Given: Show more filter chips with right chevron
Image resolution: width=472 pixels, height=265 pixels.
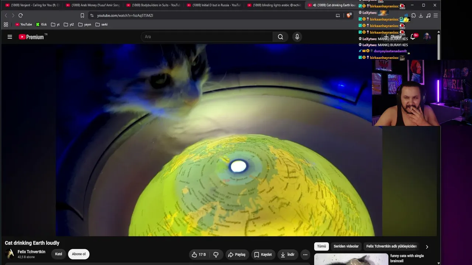Looking at the screenshot, I should pyautogui.click(x=427, y=247).
